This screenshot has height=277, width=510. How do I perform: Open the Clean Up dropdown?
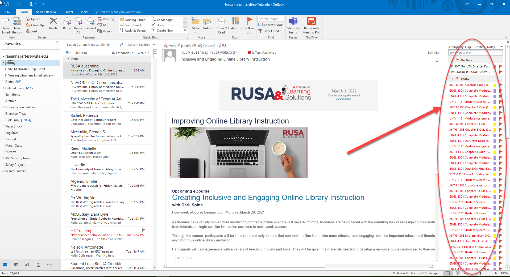tap(36, 25)
